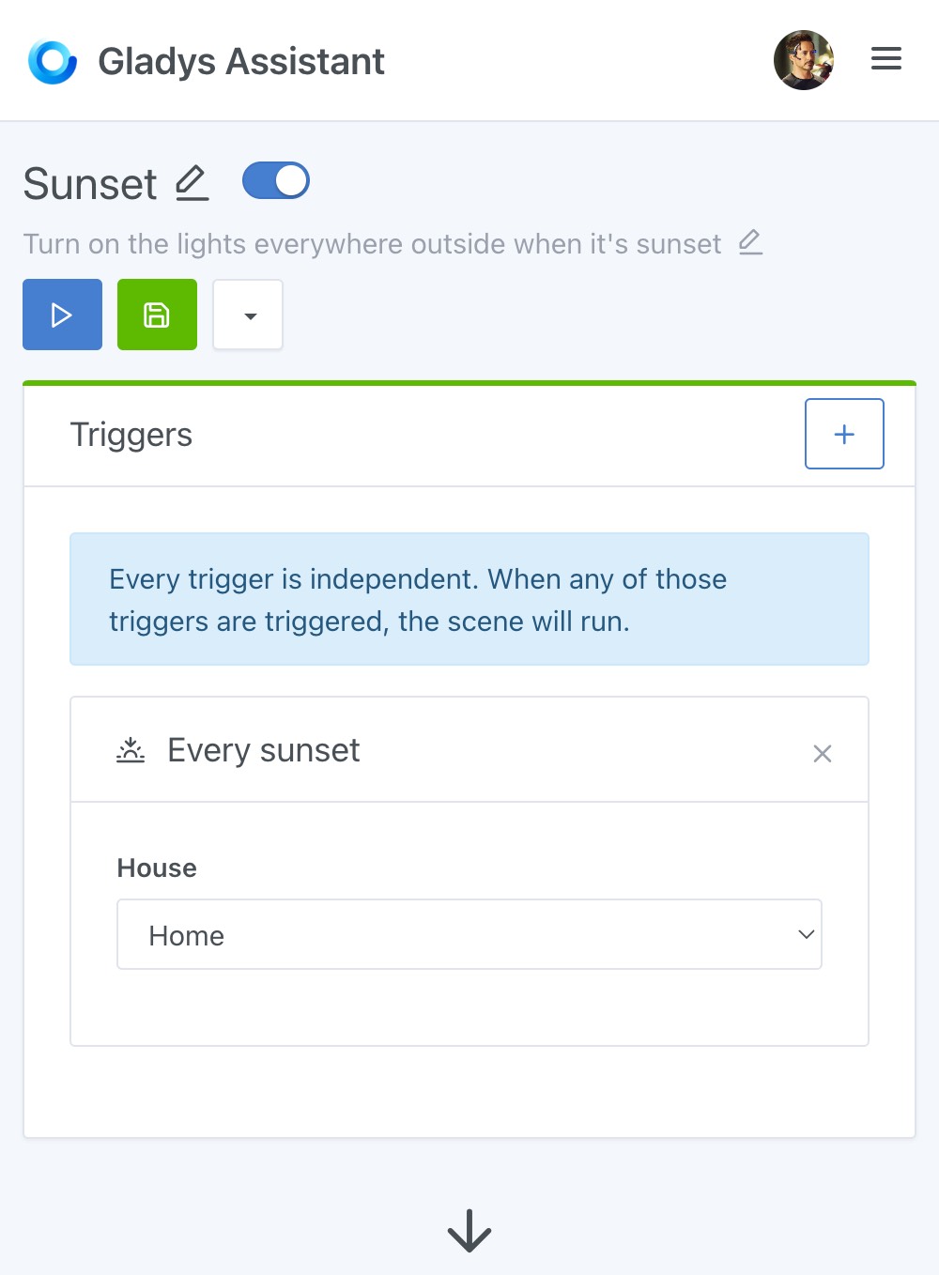This screenshot has height=1275, width=939.
Task: Click the sunset icon beside Every sunset
Action: click(x=131, y=750)
